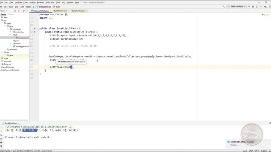Click the error indicator in the editor corner

tap(263, 15)
